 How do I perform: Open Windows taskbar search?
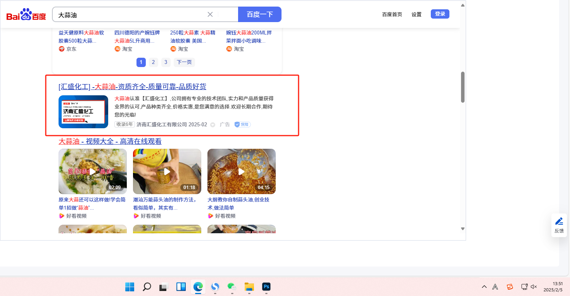point(147,287)
